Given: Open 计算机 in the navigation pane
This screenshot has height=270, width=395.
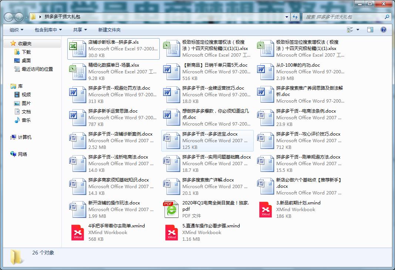Looking at the screenshot, I should pos(25,137).
